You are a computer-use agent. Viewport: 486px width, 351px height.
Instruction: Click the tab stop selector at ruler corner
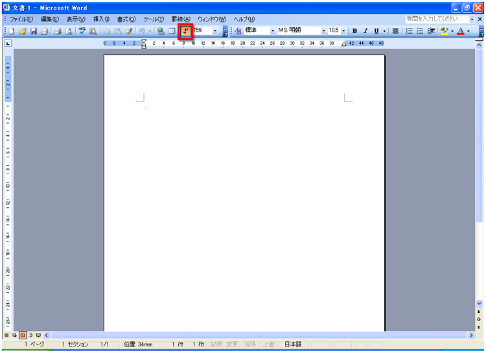[8, 43]
